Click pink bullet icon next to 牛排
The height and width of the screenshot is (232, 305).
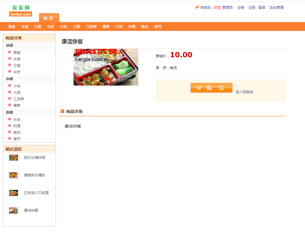pos(9,119)
